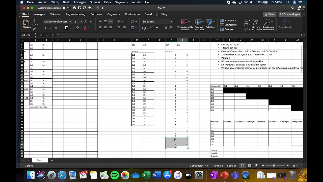Open Zoeken en selecteren

point(268,25)
